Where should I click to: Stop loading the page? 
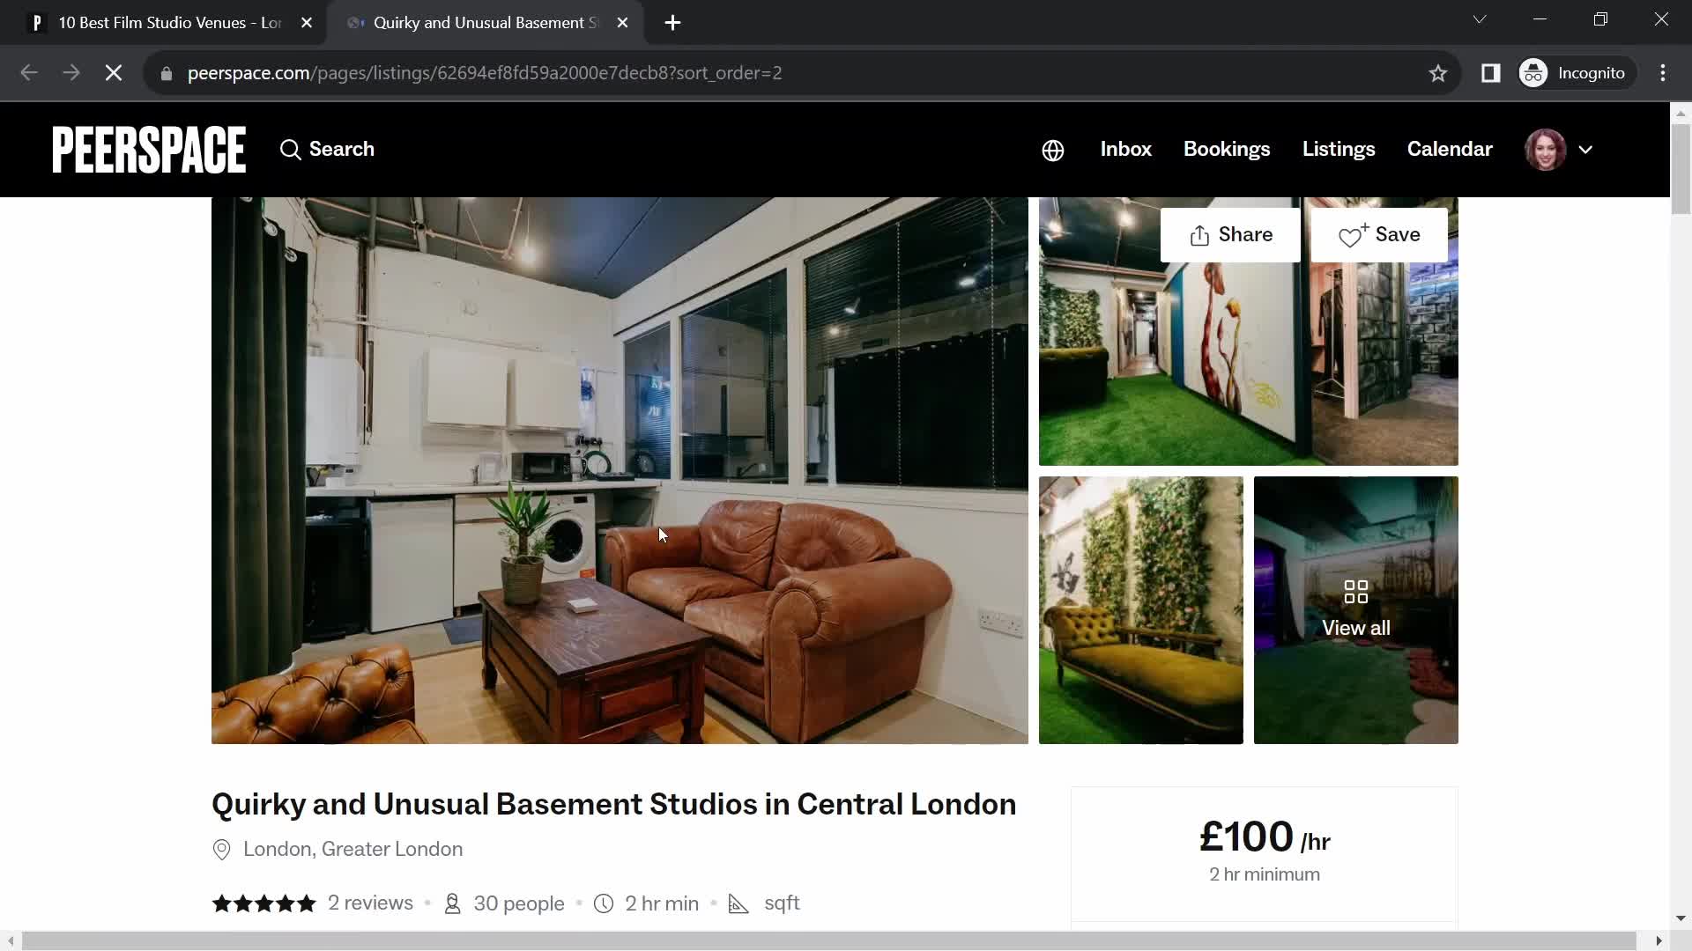pyautogui.click(x=114, y=73)
